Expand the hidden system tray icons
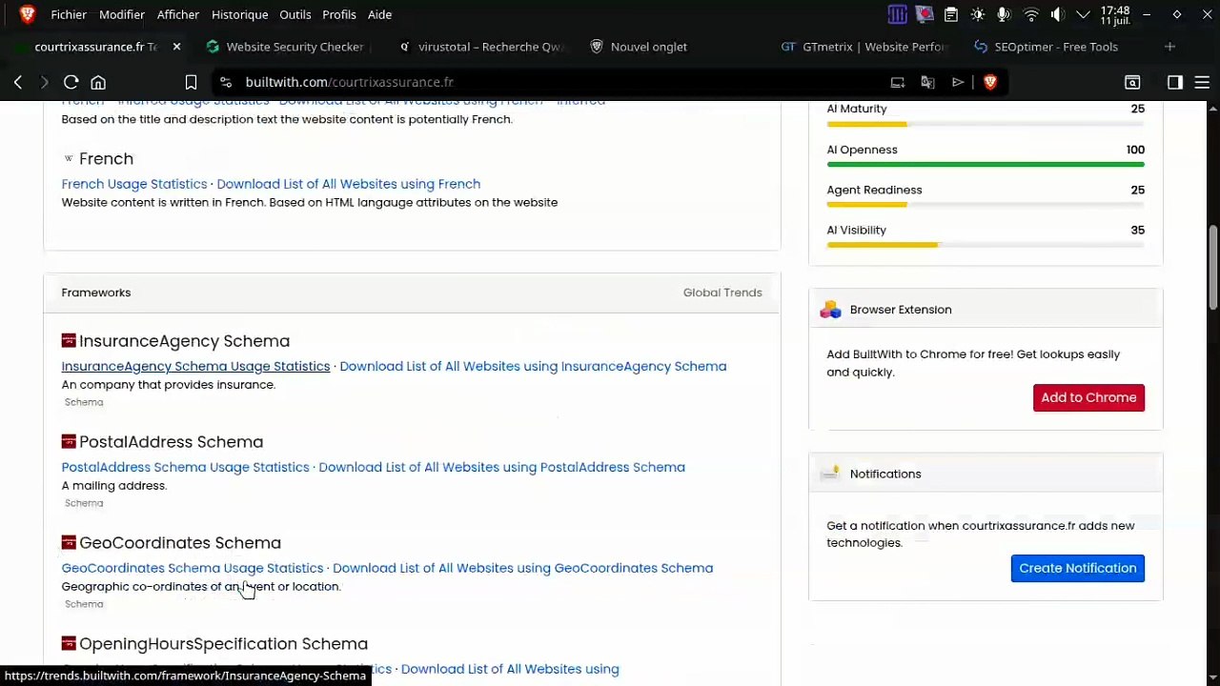 (1083, 14)
